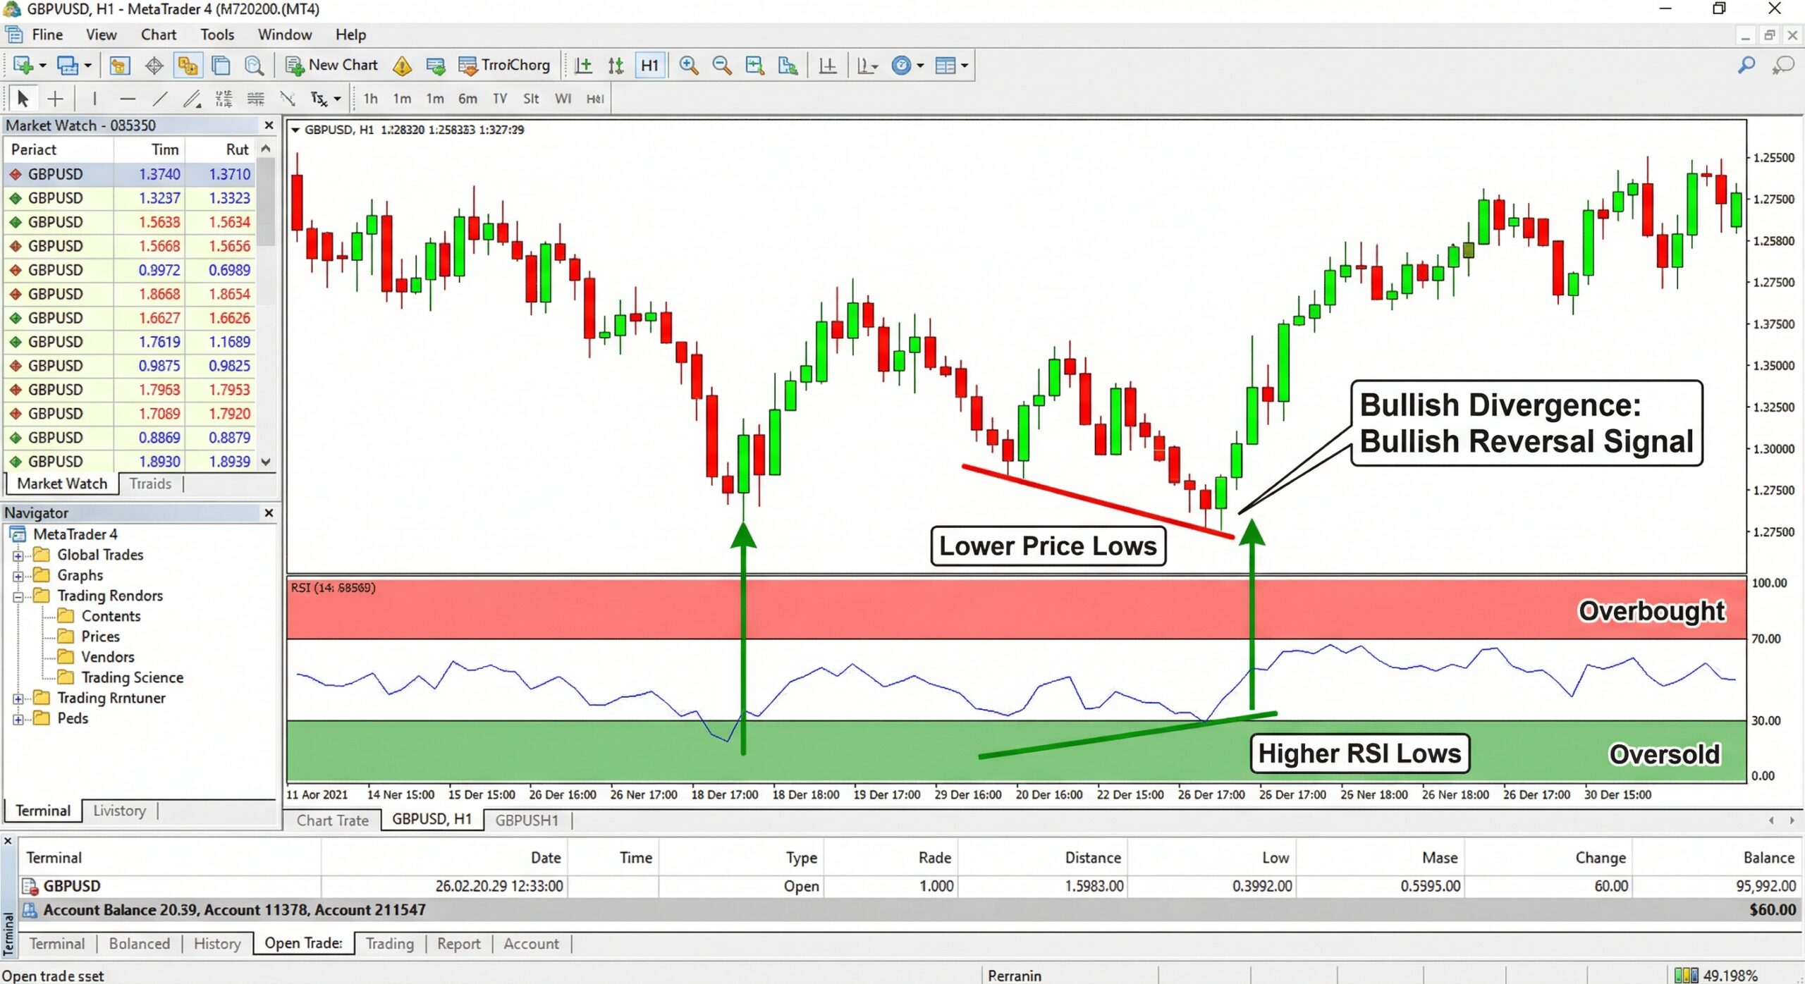The width and height of the screenshot is (1805, 984).
Task: Switch chart to 1h timeframe
Action: (x=370, y=99)
